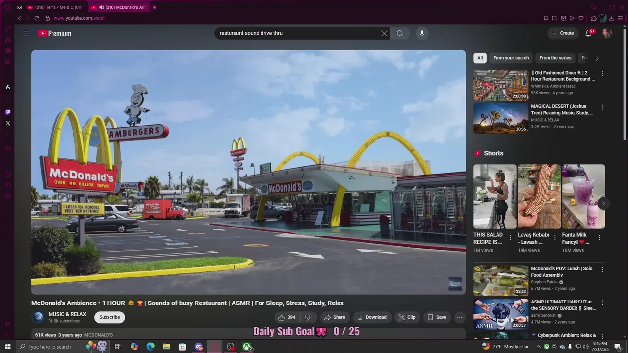Open options for Old Fashioned Diner video
628x353 pixels.
tap(602, 74)
